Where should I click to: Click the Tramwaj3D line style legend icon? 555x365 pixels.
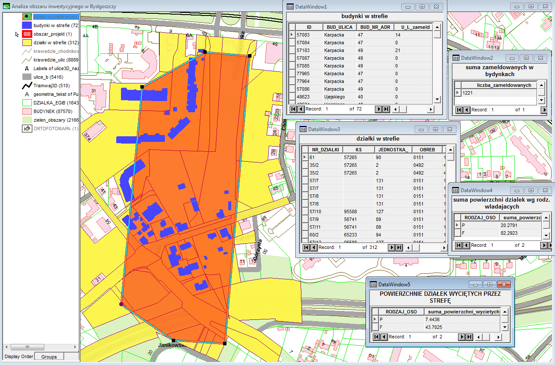tap(27, 86)
